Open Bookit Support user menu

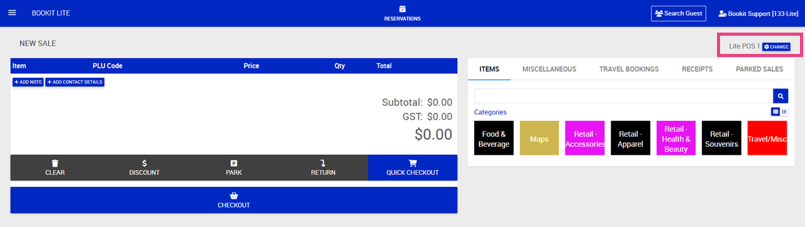tap(758, 13)
